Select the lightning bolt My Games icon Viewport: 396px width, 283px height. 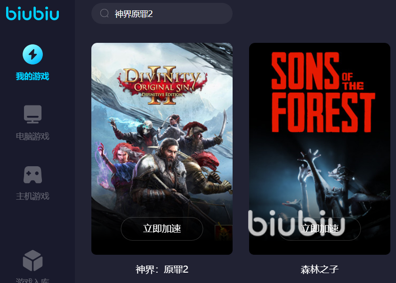(x=32, y=54)
